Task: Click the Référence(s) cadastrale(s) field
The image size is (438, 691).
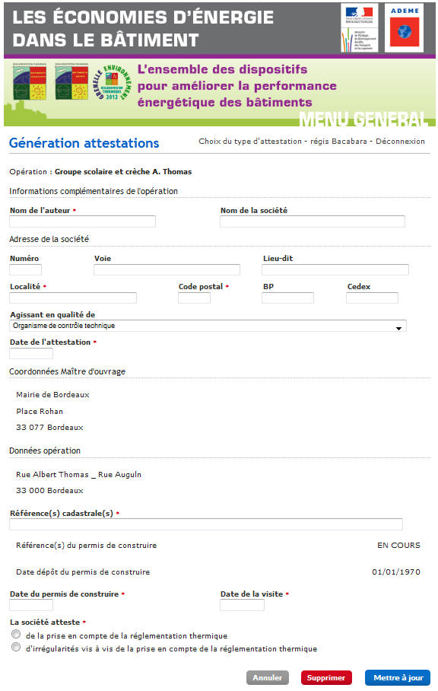Action: coord(204,524)
